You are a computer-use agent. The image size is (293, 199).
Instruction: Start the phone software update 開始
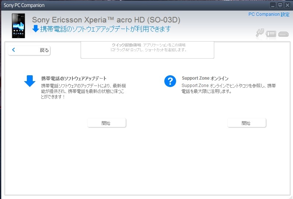click(107, 123)
